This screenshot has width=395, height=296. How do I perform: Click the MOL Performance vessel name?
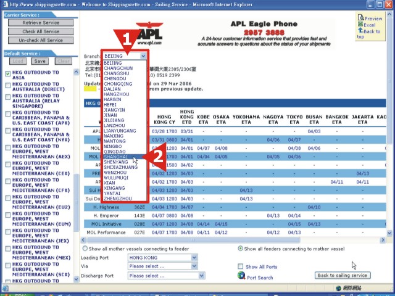coord(106,232)
